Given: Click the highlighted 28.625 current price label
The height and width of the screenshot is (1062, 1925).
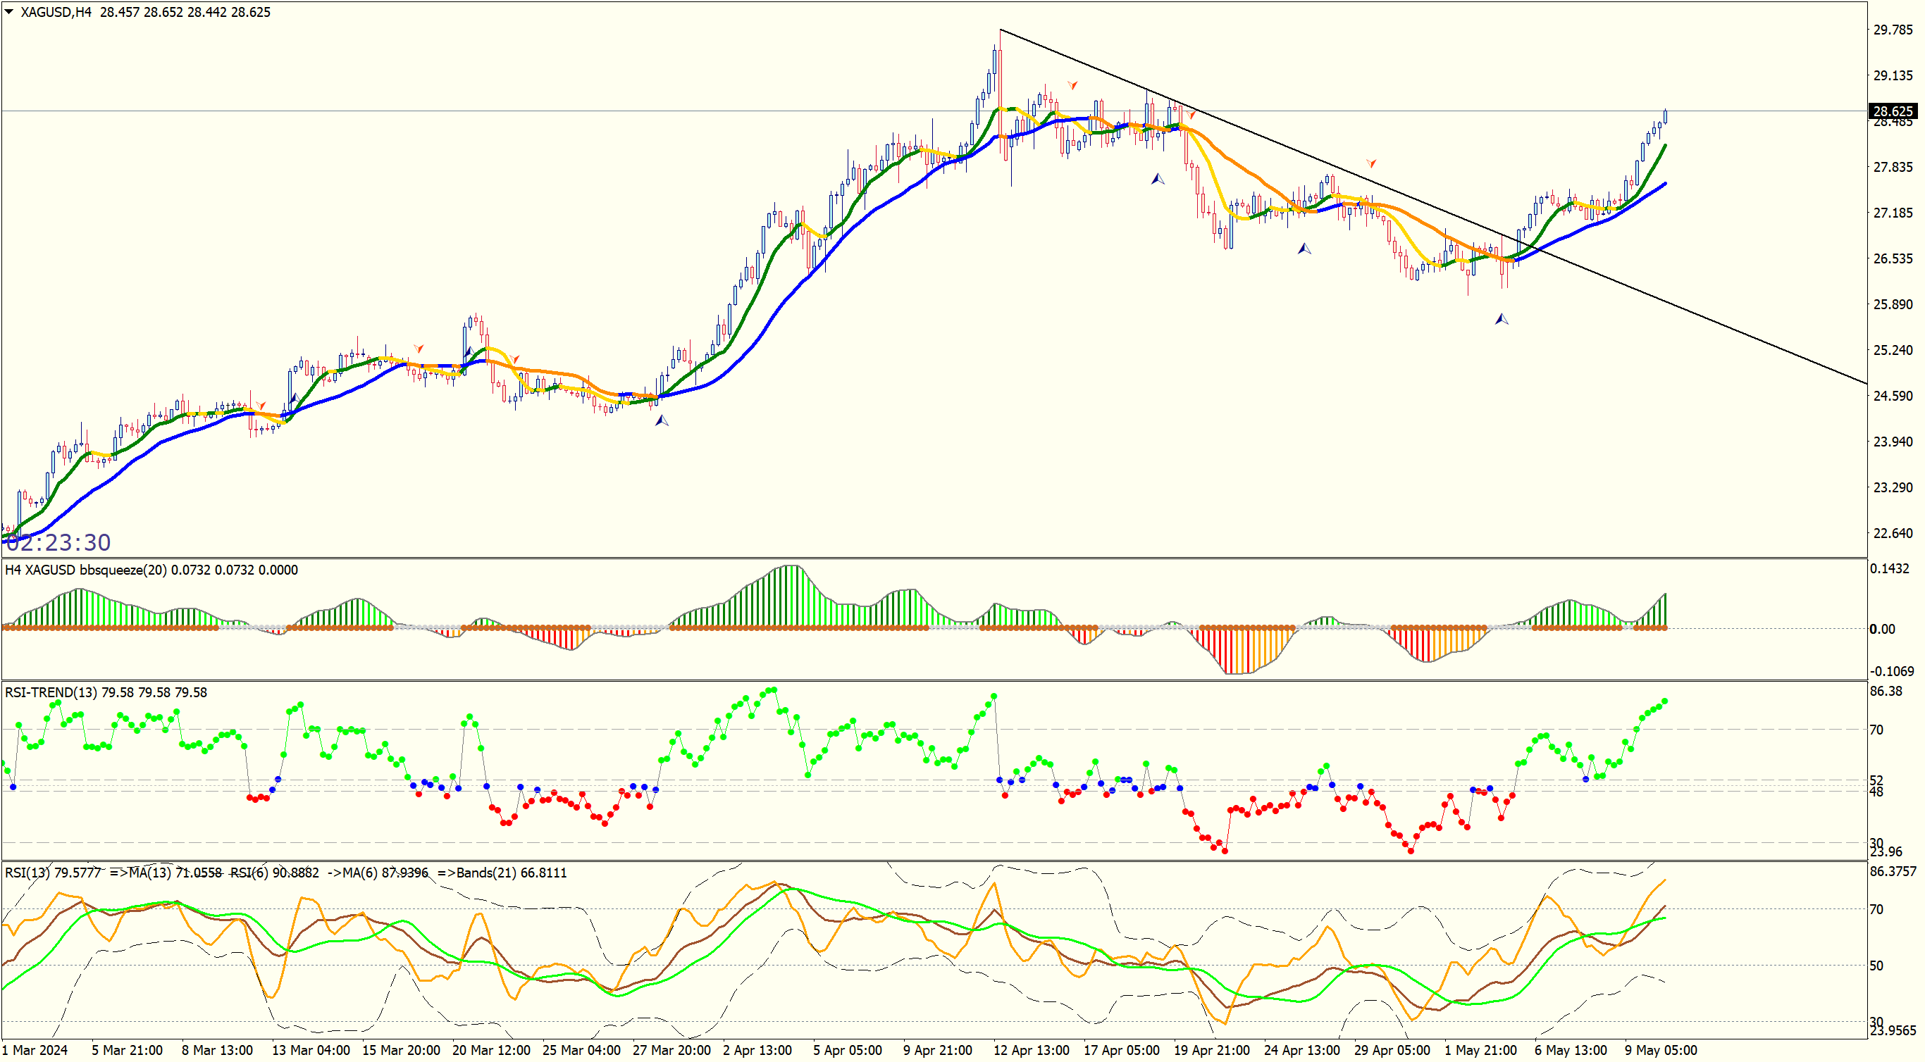Looking at the screenshot, I should point(1892,111).
